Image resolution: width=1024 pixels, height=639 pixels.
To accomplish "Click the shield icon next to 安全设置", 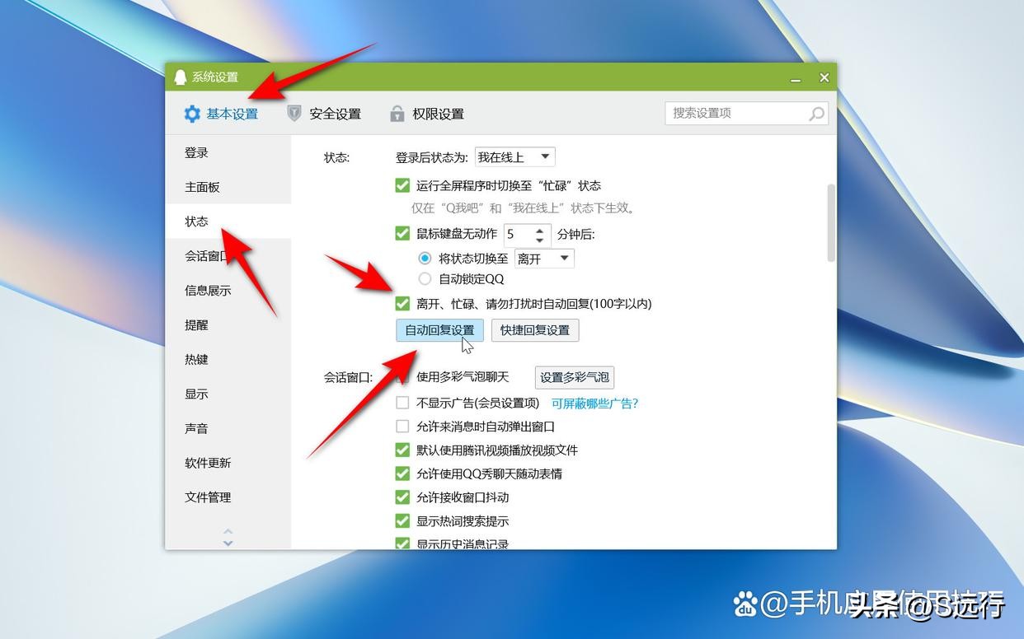I will 294,114.
